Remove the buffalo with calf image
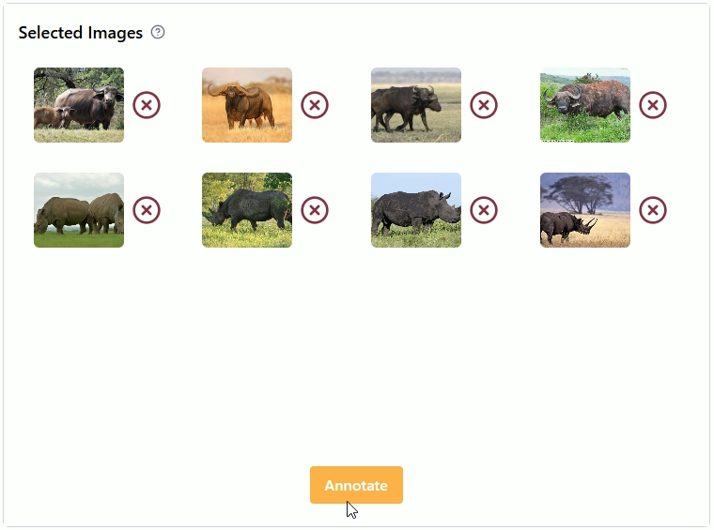Viewport: 714px width, 530px height. (147, 105)
